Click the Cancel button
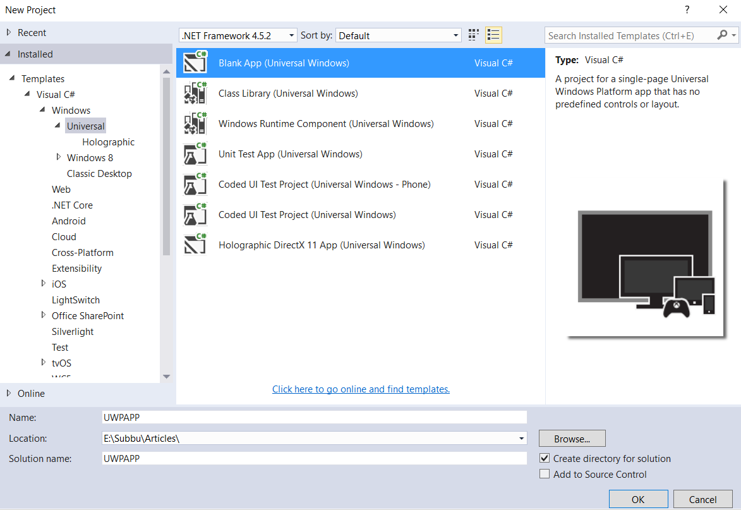Image resolution: width=741 pixels, height=510 pixels. [x=702, y=499]
